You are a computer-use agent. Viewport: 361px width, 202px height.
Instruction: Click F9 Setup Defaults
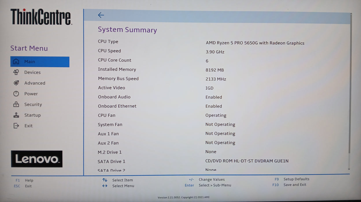pos(292,179)
